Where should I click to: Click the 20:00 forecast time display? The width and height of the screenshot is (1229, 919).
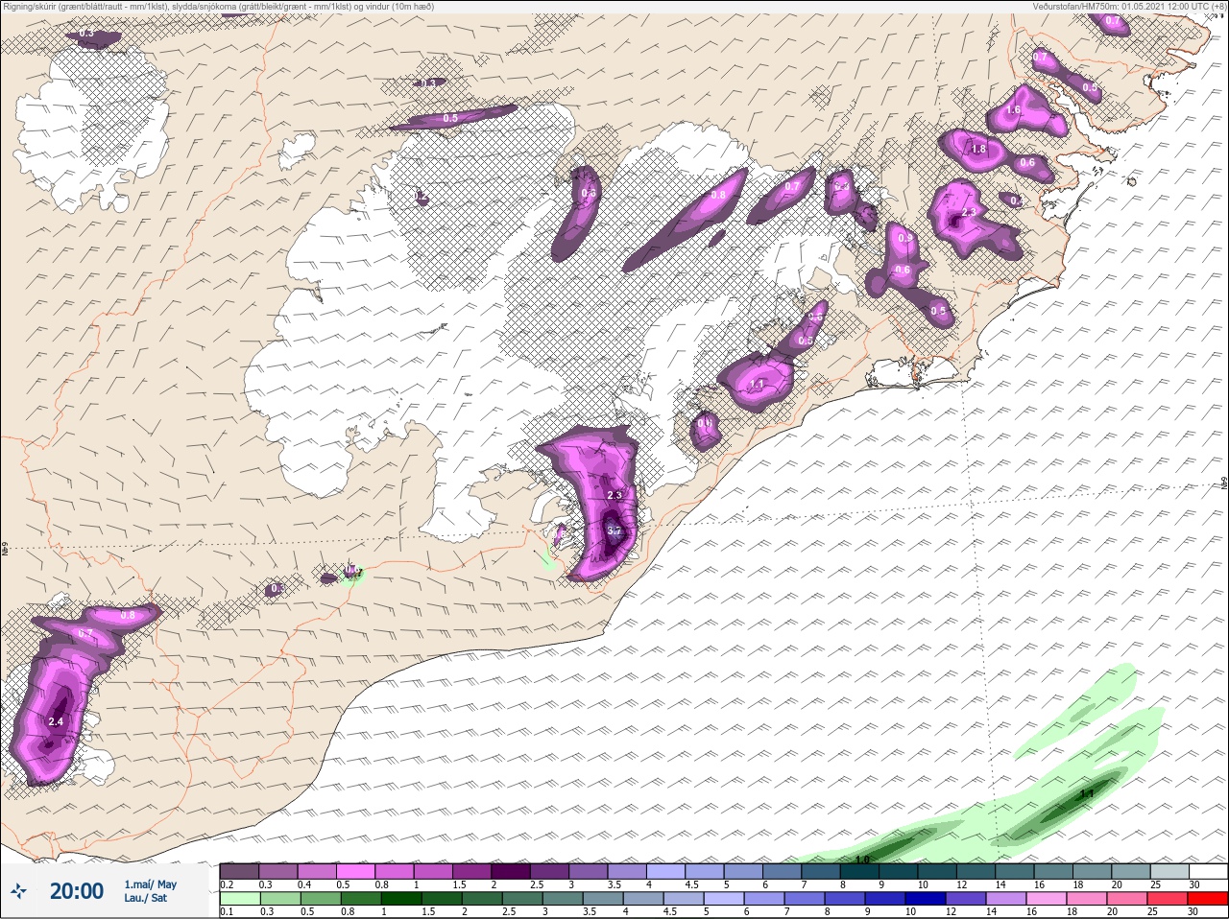(x=77, y=891)
